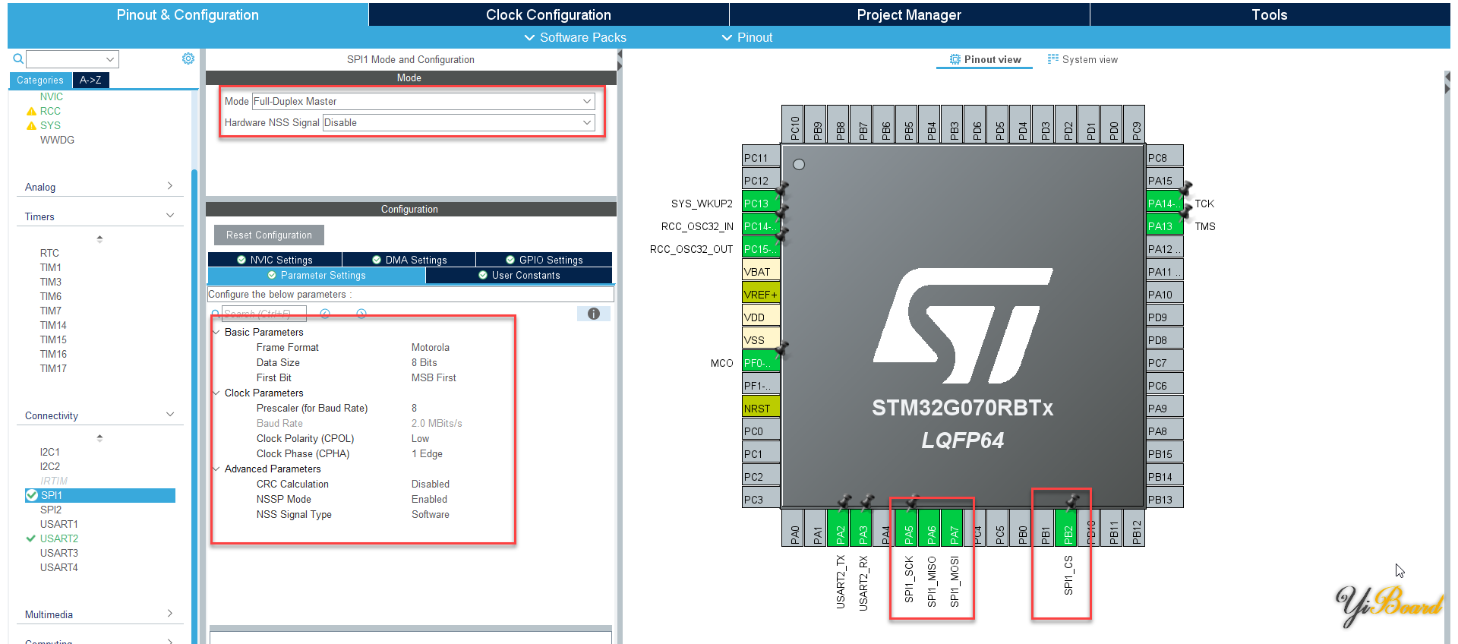Open the Pinout dropdown menu
Image resolution: width=1458 pixels, height=644 pixels.
747,37
